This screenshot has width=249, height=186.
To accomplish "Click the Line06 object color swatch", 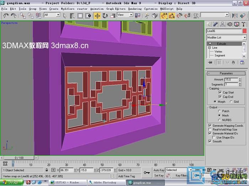I will pos(245,31).
